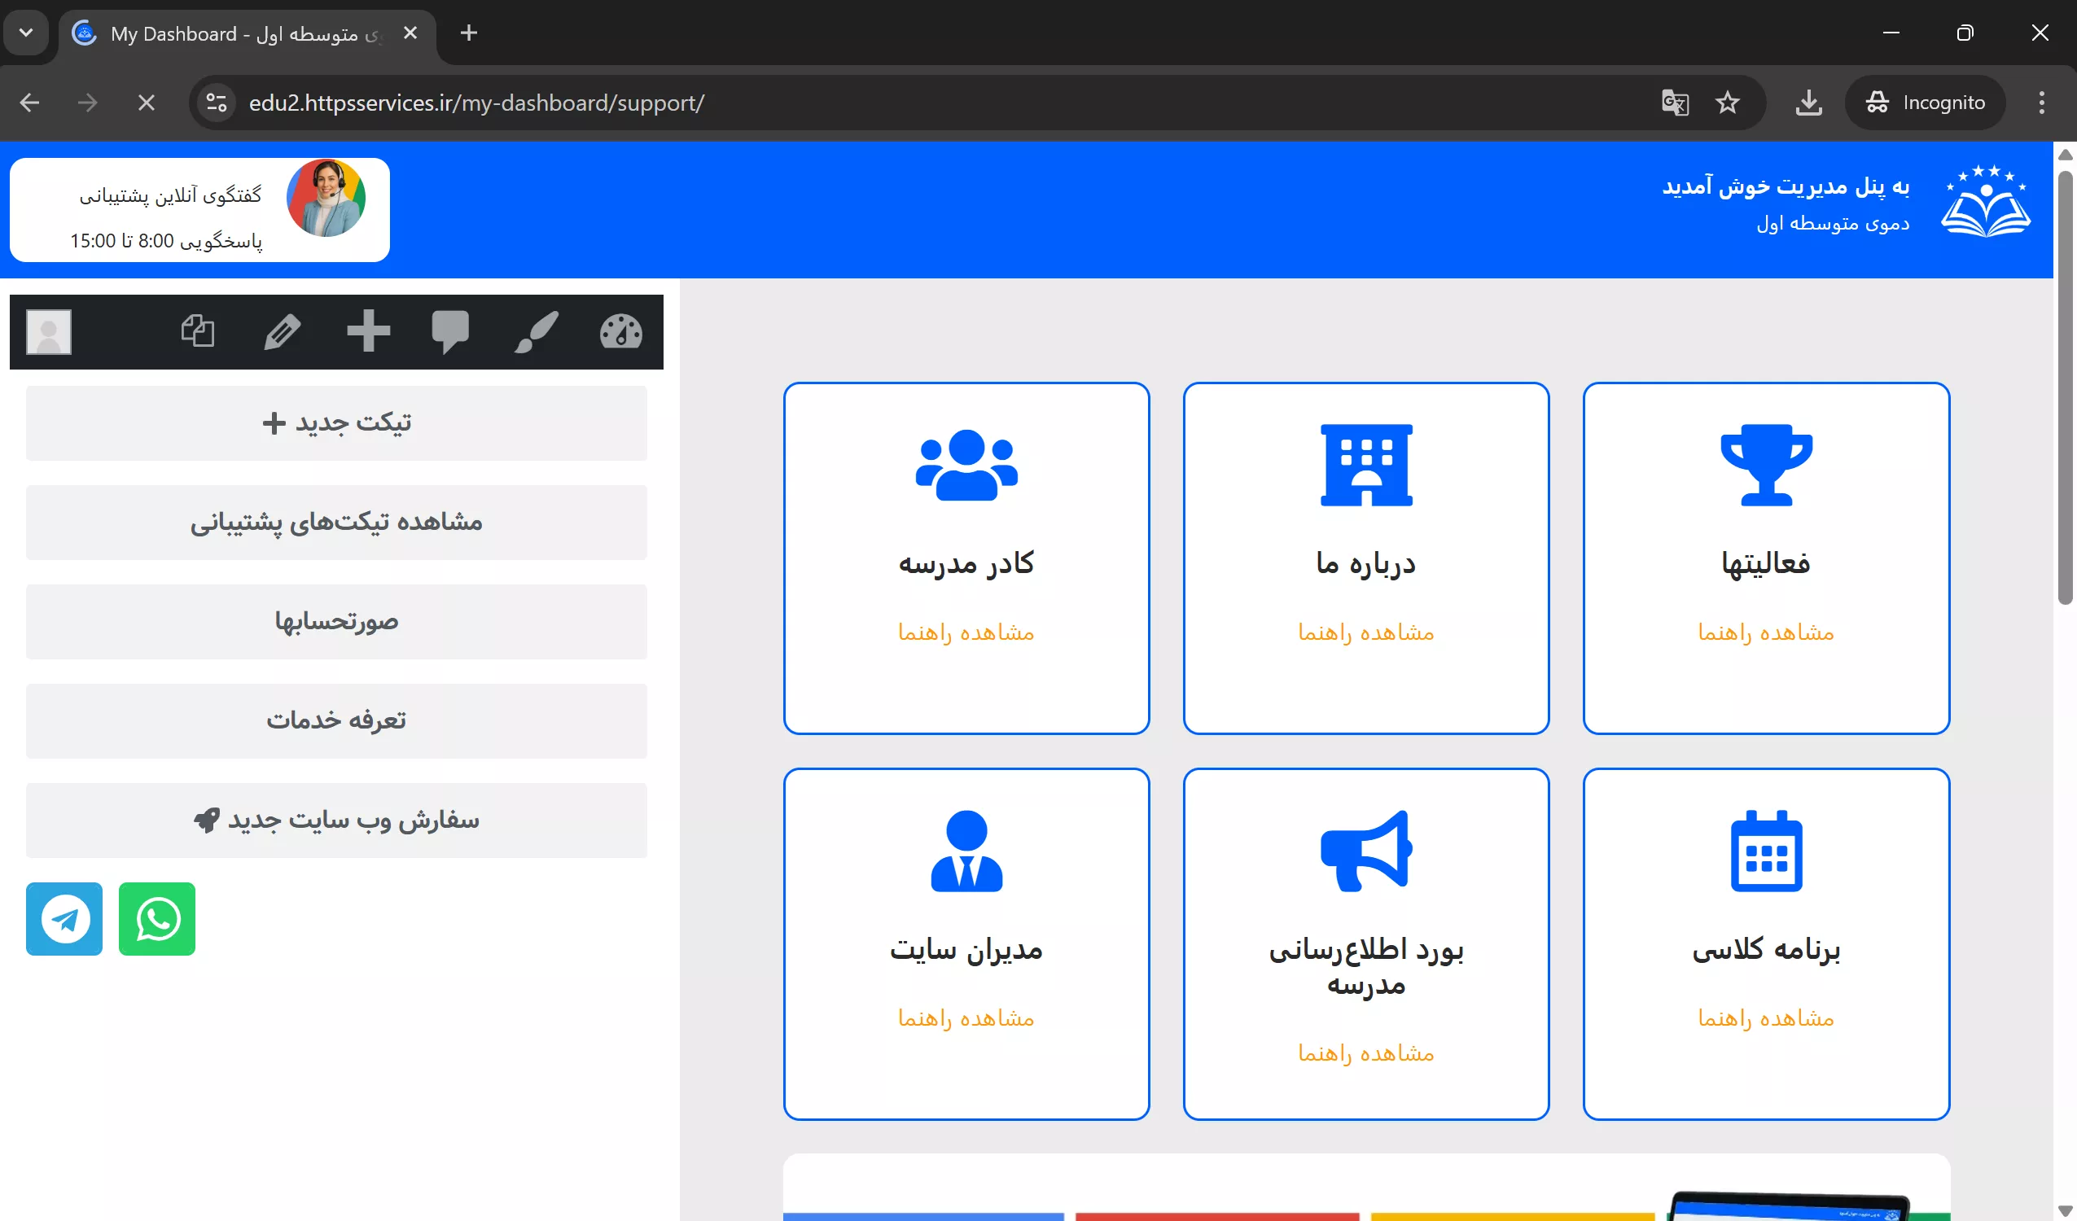Image resolution: width=2077 pixels, height=1221 pixels.
Task: Click the dashboard gauge icon in admin toolbar
Action: click(x=620, y=332)
